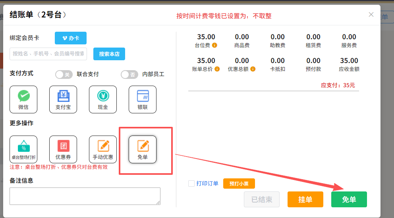Image resolution: width=394 pixels, height=218 pixels.
Task: Click the search this store (搜索本店) button
Action: [x=109, y=54]
